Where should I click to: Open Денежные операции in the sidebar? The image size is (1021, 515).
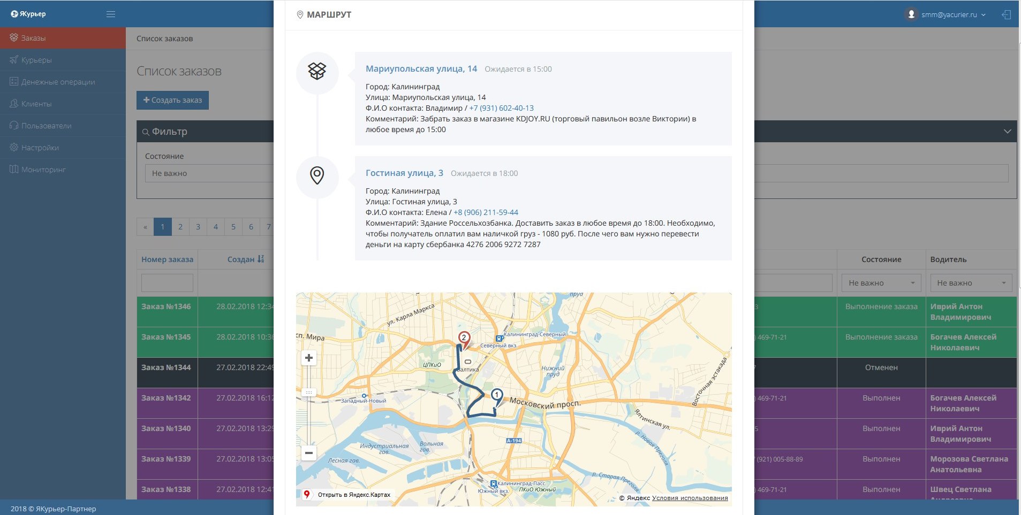coord(63,82)
